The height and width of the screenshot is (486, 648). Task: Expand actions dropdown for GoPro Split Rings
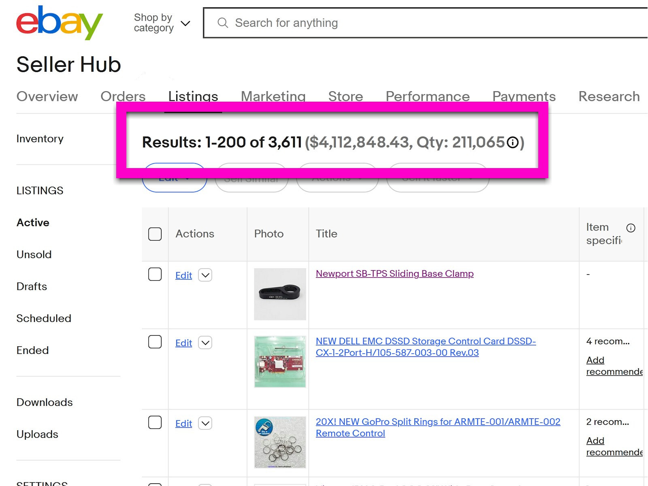pyautogui.click(x=205, y=424)
